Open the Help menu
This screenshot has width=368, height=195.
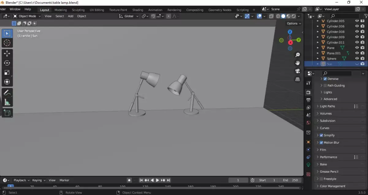(28, 9)
